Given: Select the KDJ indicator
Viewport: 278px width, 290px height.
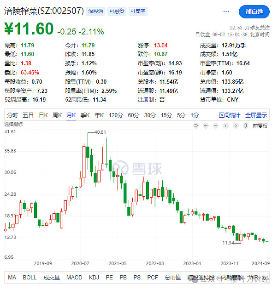Looking at the screenshot, I should click(x=94, y=278).
